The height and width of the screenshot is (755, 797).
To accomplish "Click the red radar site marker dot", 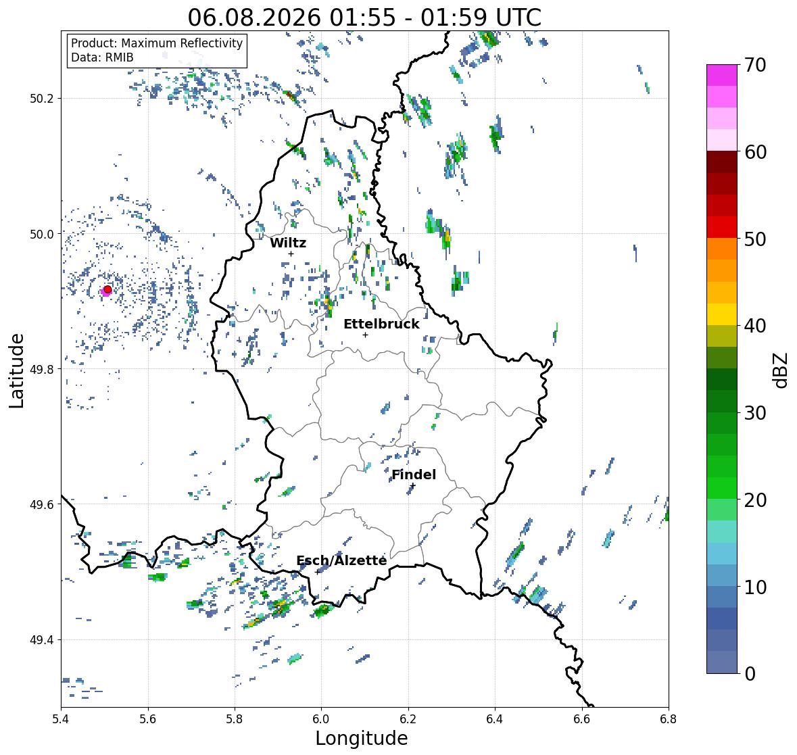I will click(107, 289).
